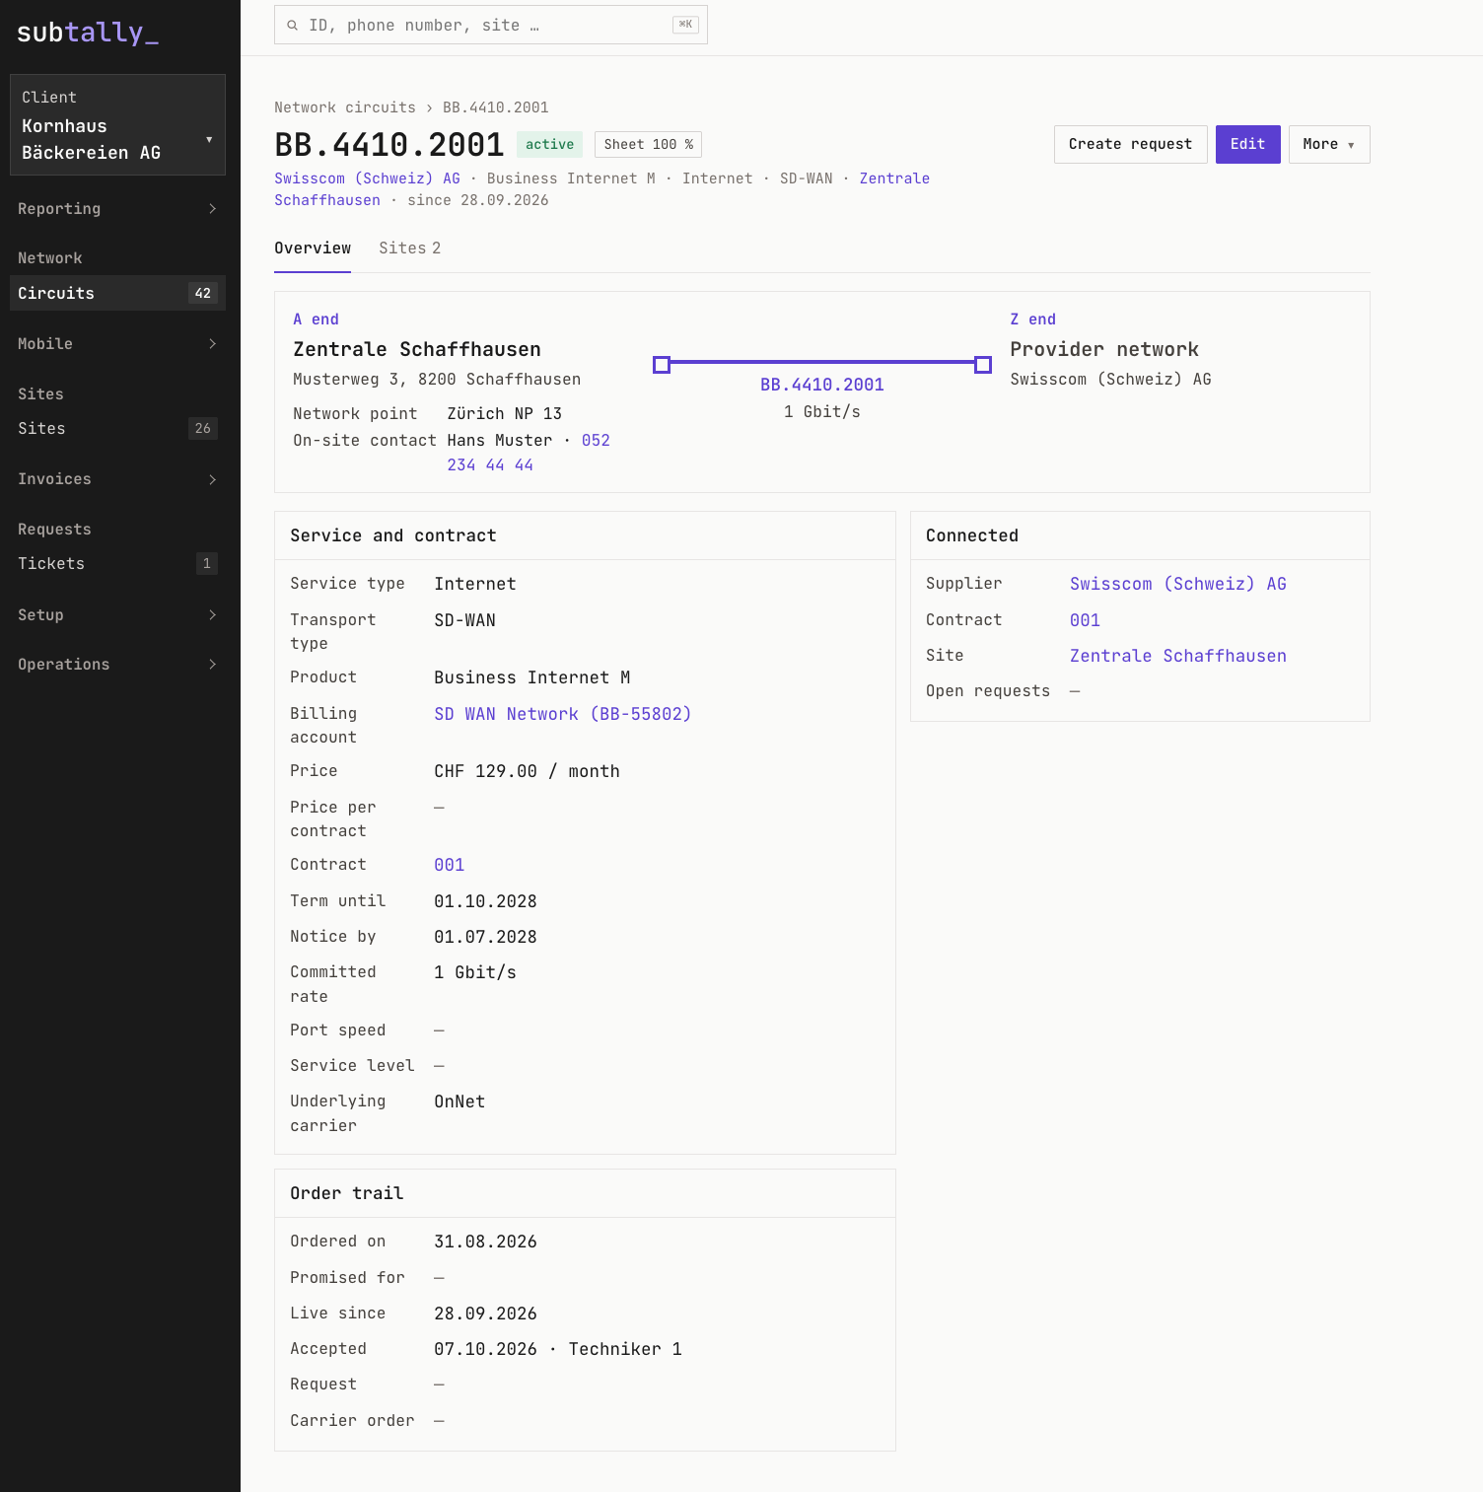Open contract 001 in Connected panel
1483x1492 pixels.
[1085, 620]
